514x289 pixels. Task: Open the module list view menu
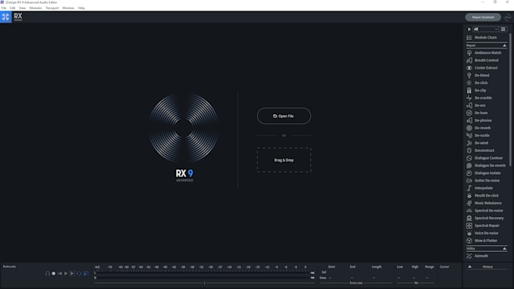pos(503,30)
